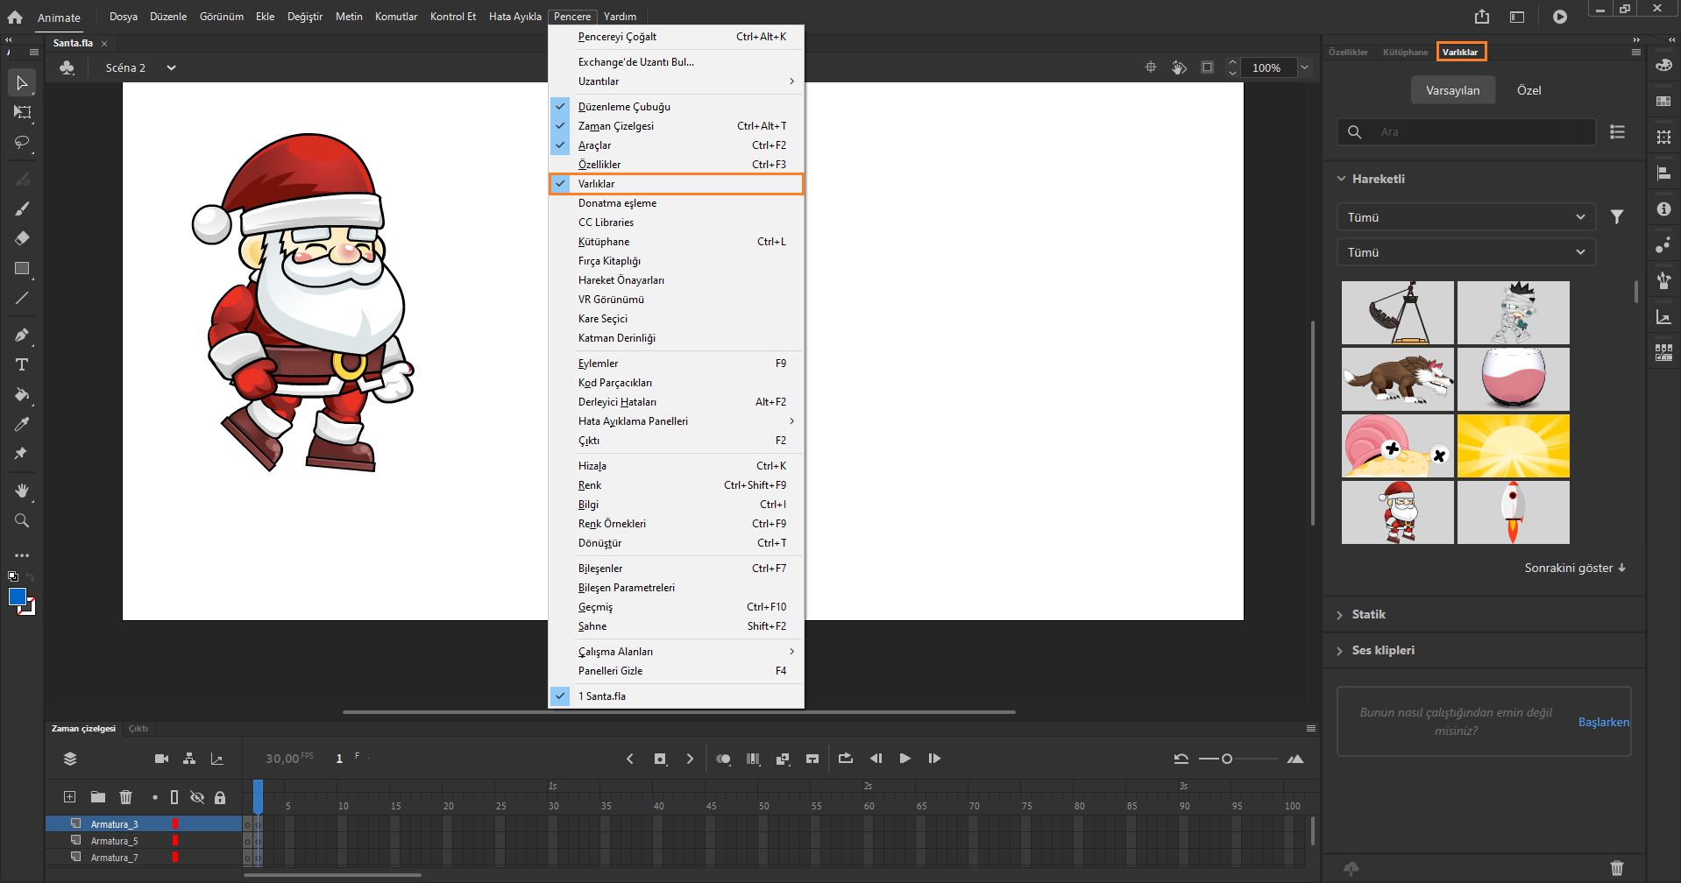This screenshot has width=1681, height=883.
Task: Select the Rectangle tool
Action: tap(22, 268)
